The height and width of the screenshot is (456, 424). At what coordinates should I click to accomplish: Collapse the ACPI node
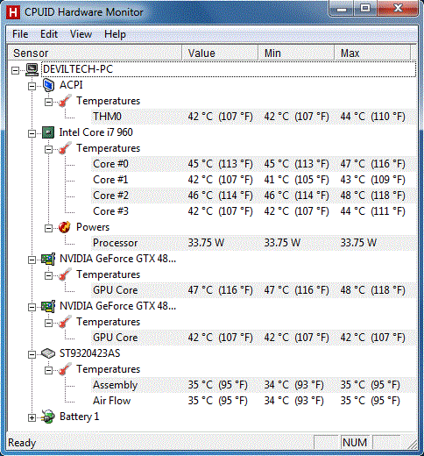tap(32, 86)
